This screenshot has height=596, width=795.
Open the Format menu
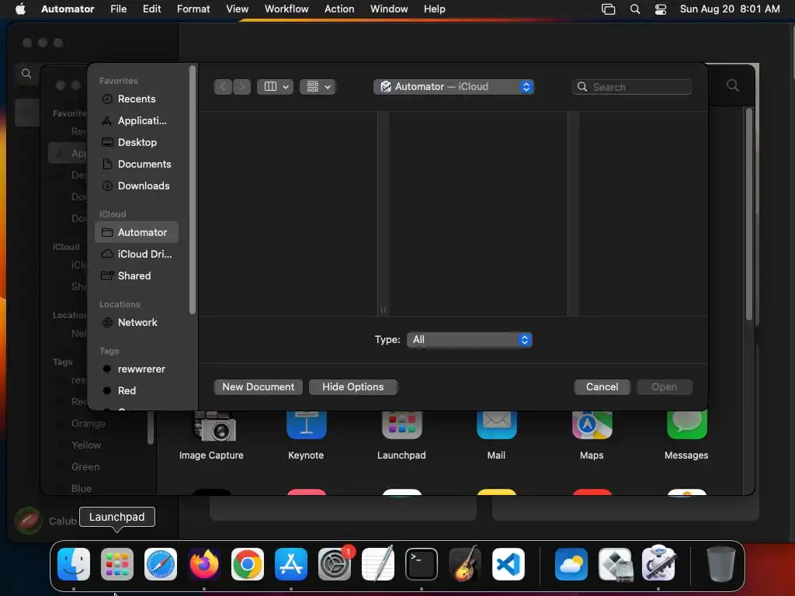(193, 9)
